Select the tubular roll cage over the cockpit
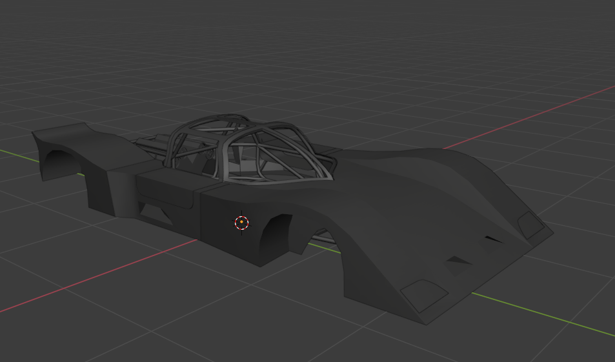The height and width of the screenshot is (362, 615). pyautogui.click(x=250, y=149)
